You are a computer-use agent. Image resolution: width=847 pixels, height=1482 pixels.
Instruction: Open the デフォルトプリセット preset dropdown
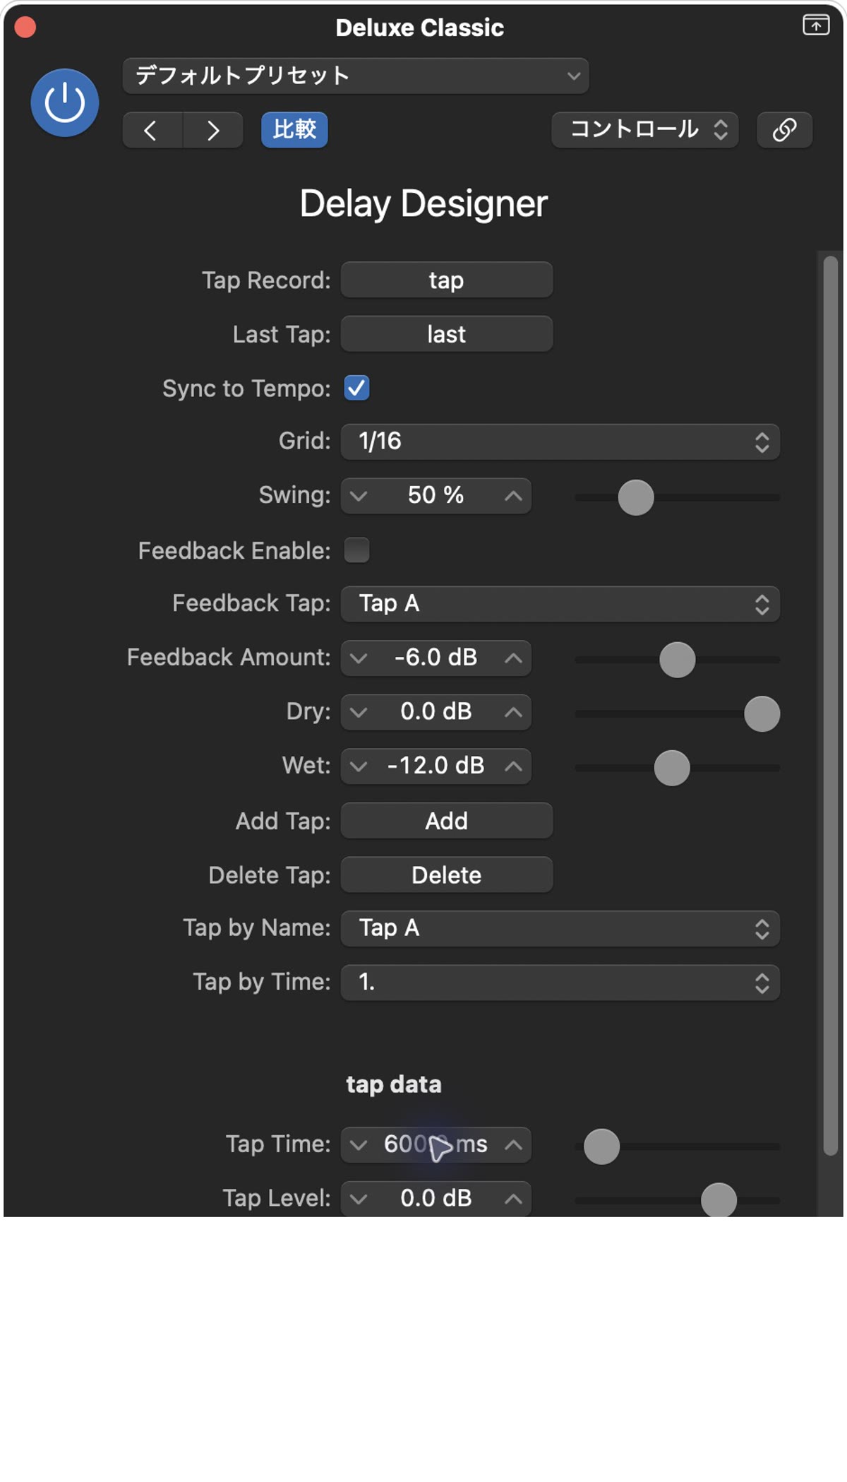pos(356,76)
